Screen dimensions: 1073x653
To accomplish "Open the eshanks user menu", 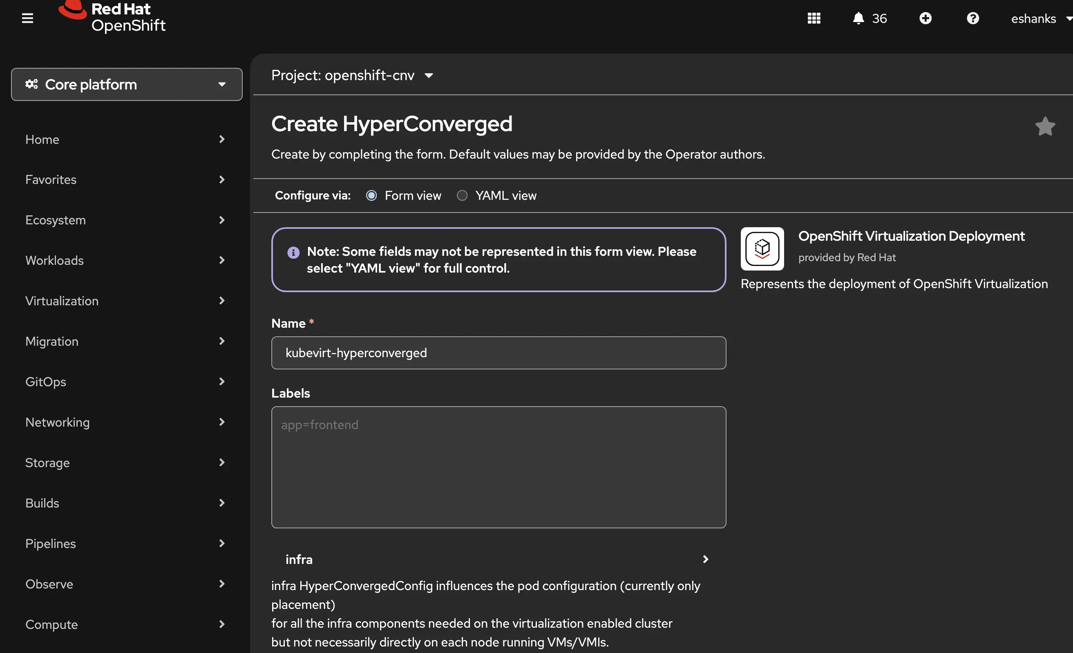I will (1041, 18).
